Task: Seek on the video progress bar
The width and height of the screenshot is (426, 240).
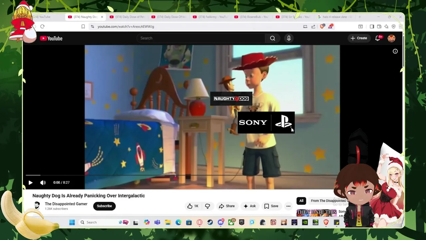Action: click(x=181, y=175)
